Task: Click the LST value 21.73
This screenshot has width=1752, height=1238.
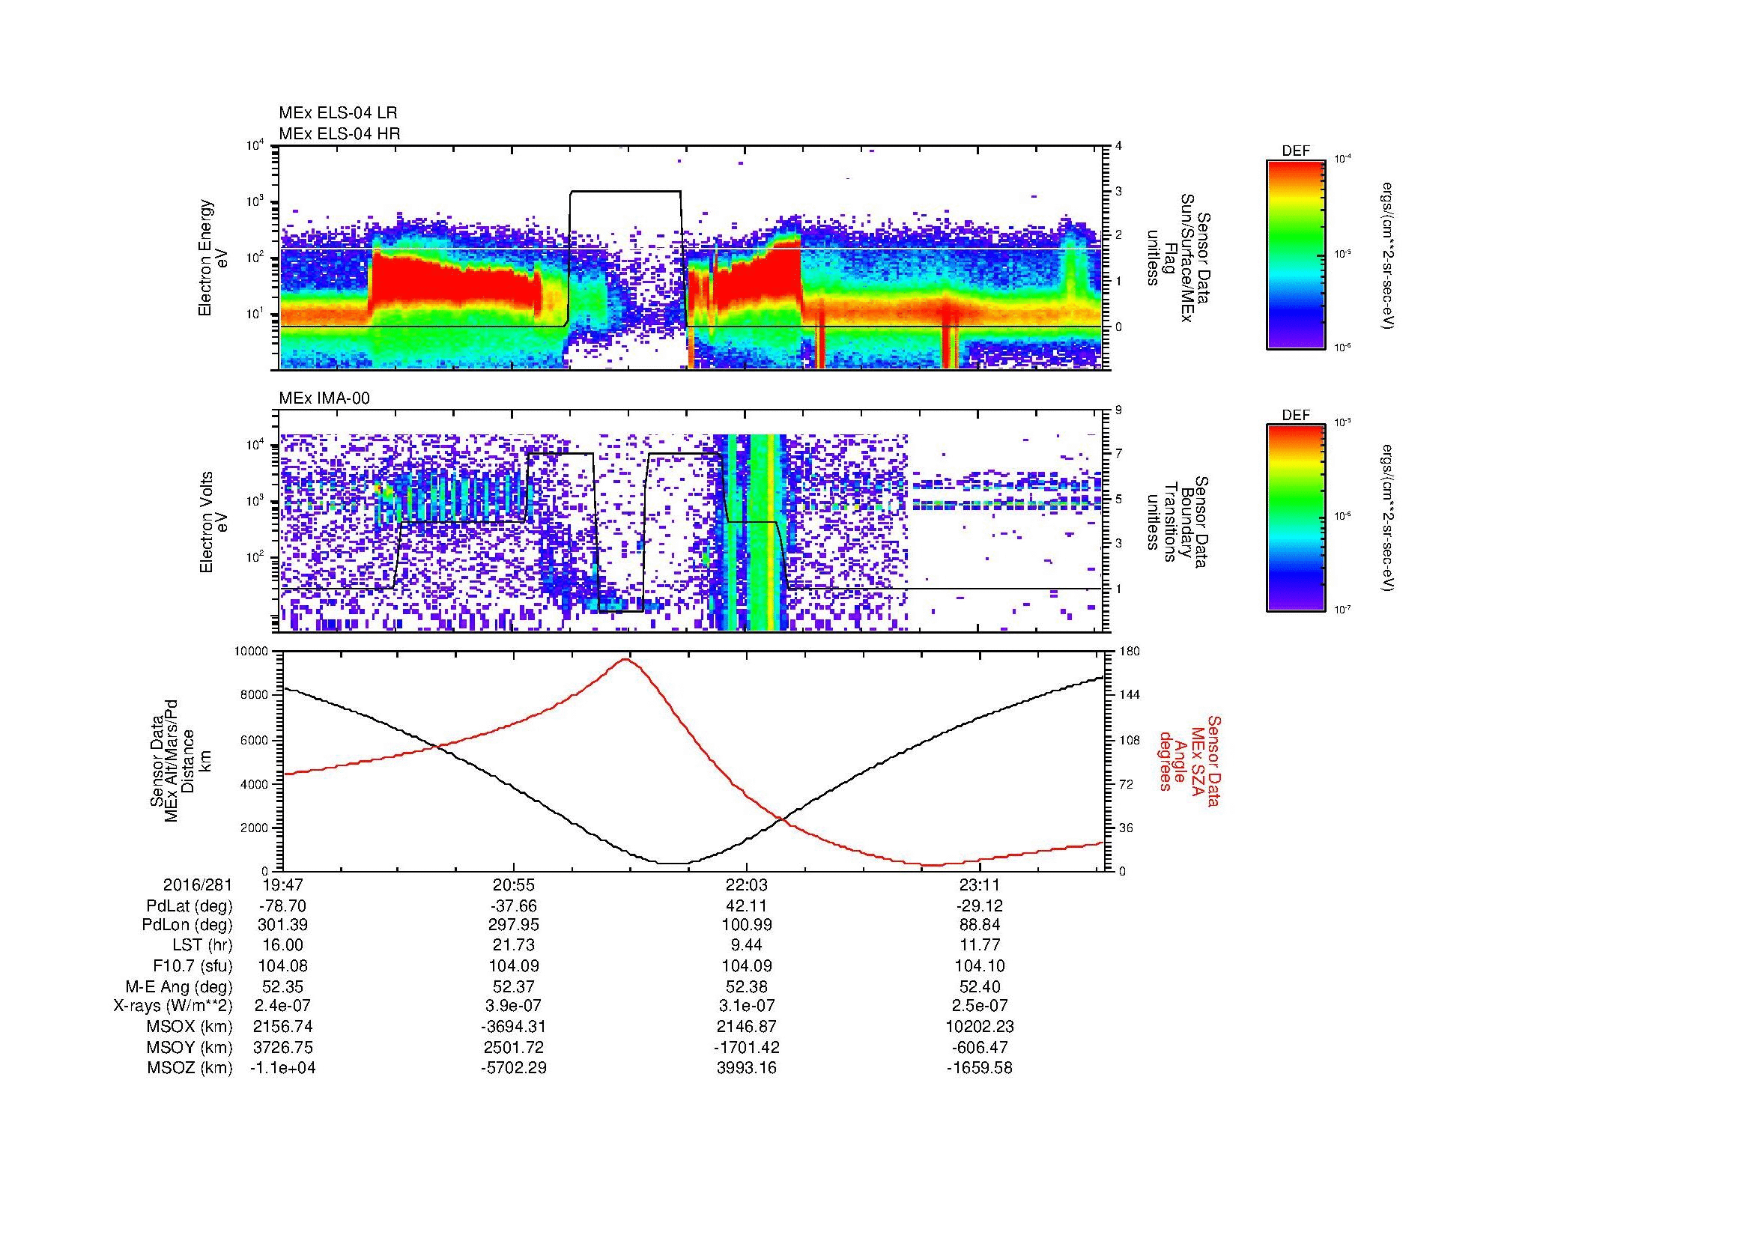Action: pyautogui.click(x=515, y=947)
